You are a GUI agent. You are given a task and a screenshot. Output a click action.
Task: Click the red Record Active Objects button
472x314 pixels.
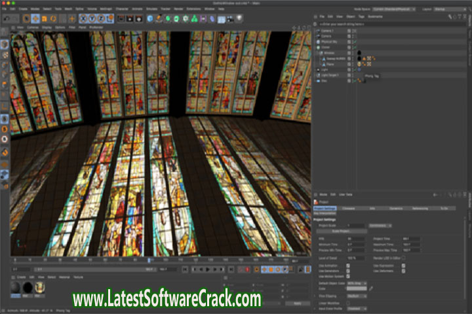(247, 270)
